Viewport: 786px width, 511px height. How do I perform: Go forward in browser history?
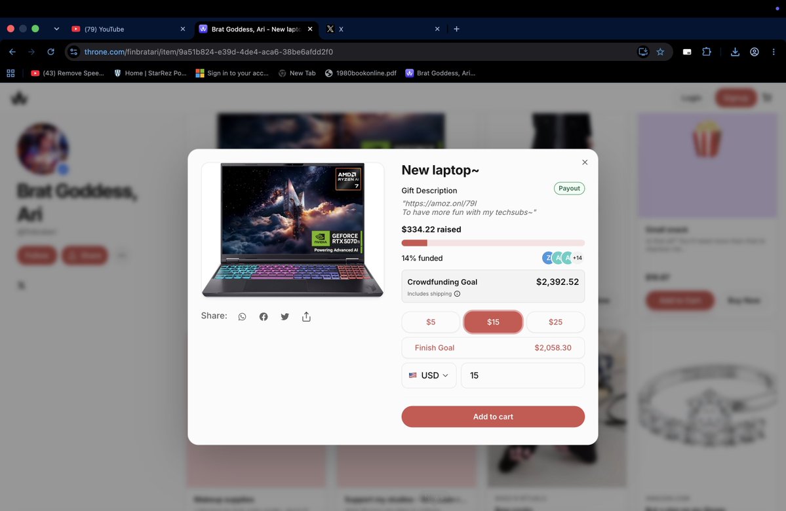click(31, 52)
